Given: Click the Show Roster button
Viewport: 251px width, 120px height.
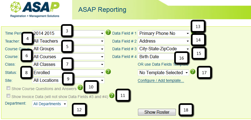Looking at the screenshot, I should 157,112.
